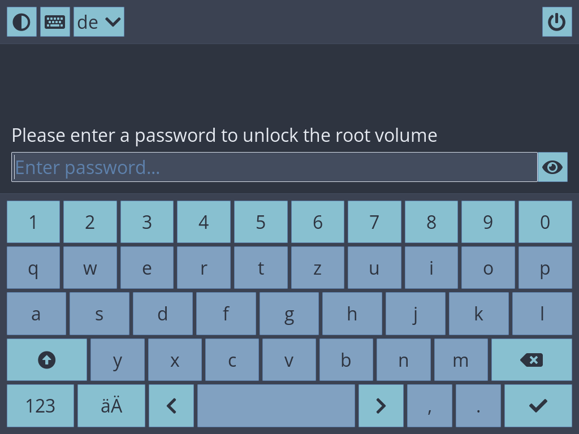Click the power shutdown icon
Screen dimensions: 579x434
coord(557,22)
